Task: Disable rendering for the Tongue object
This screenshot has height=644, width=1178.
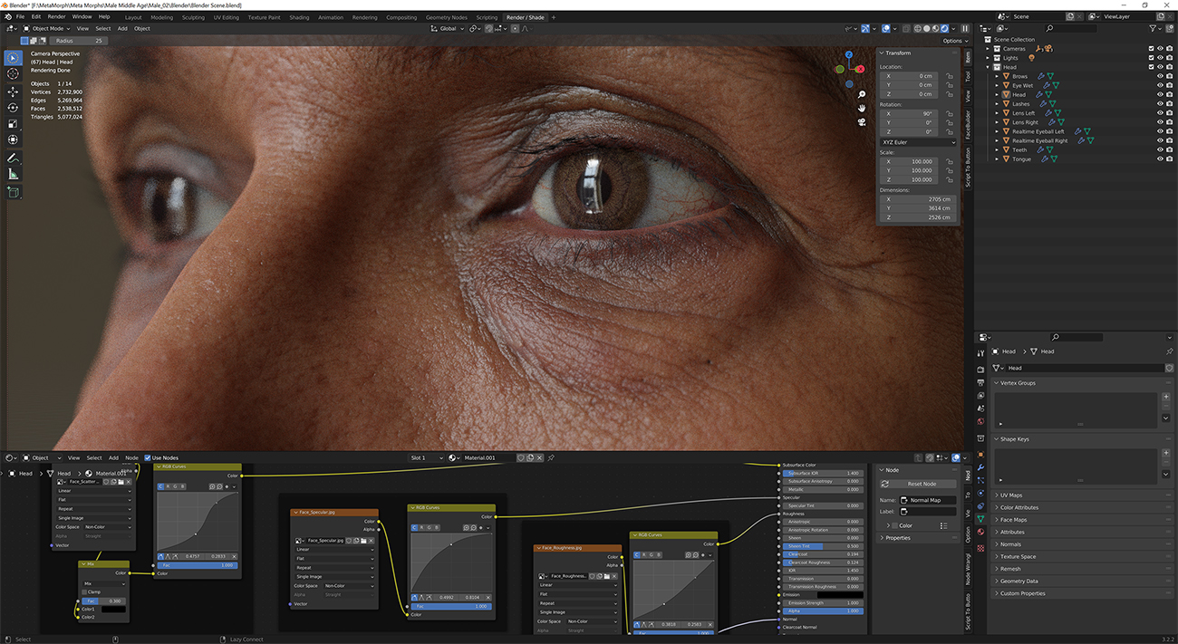Action: [1170, 159]
